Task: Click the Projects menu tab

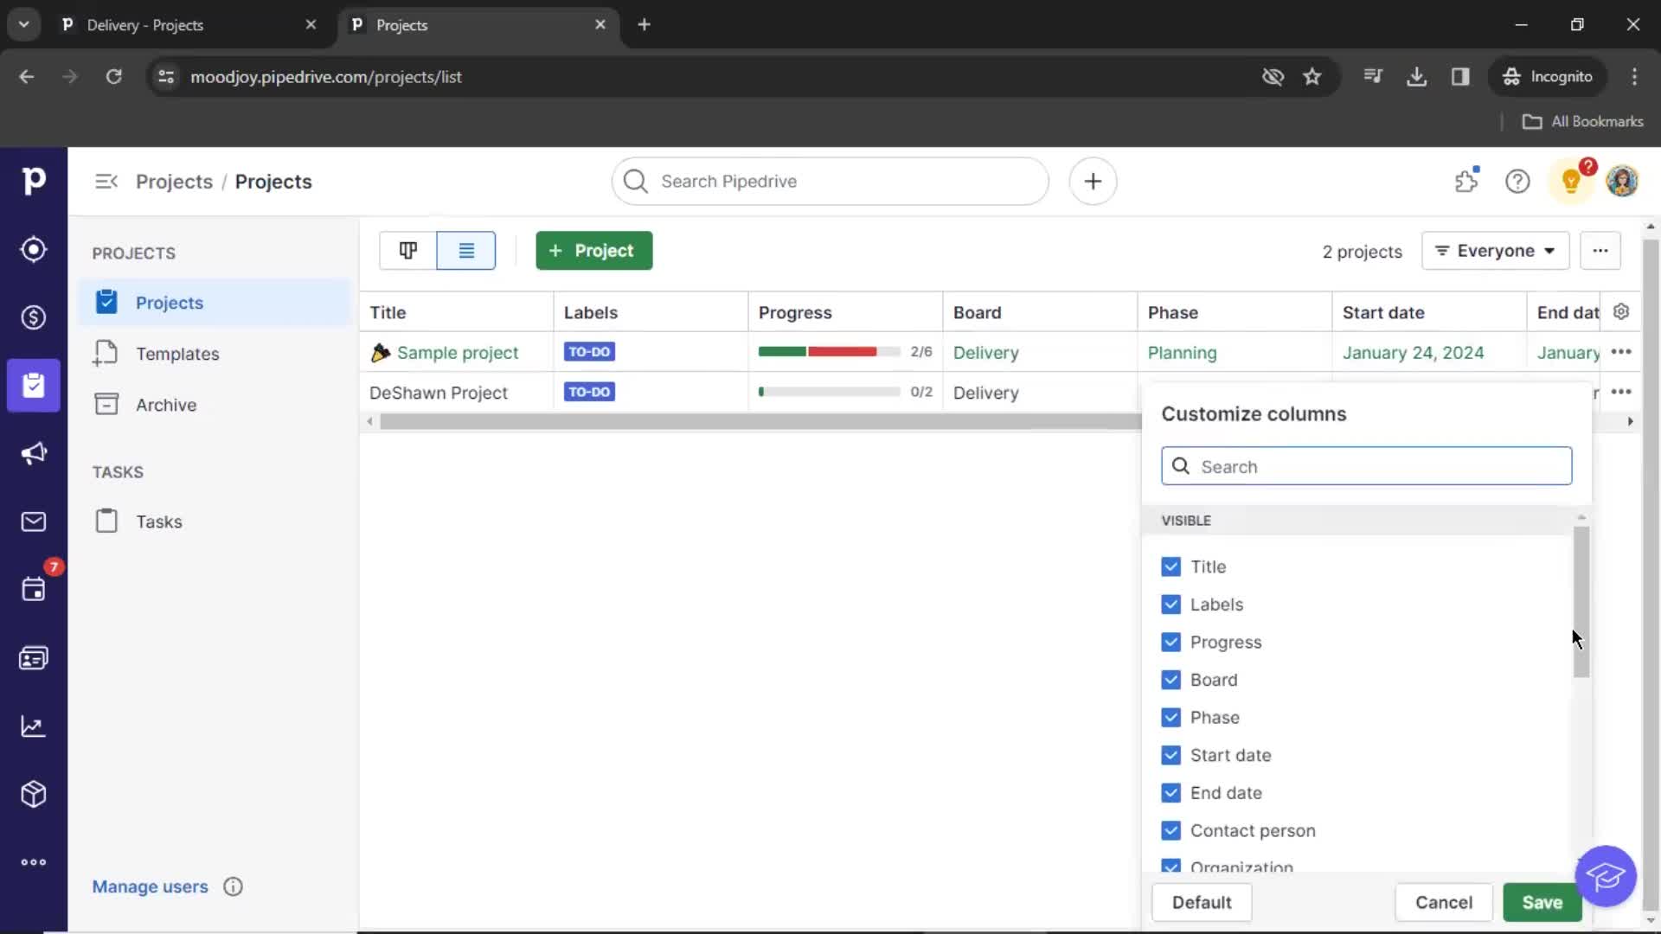Action: (x=169, y=302)
